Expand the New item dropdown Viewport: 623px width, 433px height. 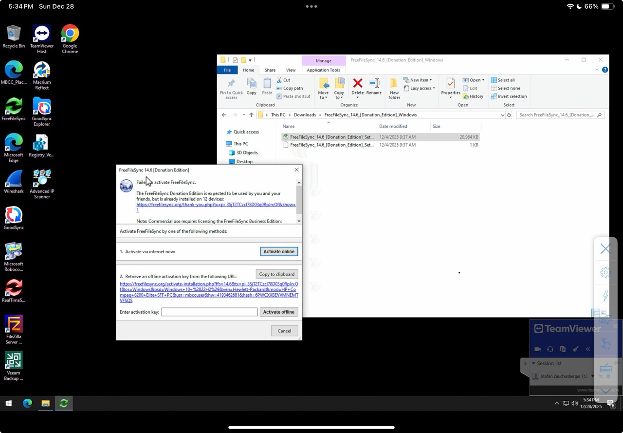[x=418, y=80]
